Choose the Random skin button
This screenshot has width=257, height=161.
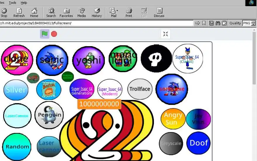tap(17, 147)
